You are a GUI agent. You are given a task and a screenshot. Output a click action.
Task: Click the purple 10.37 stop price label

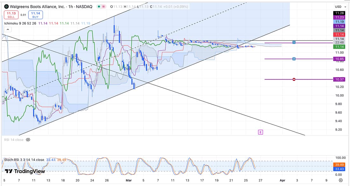(x=339, y=79)
